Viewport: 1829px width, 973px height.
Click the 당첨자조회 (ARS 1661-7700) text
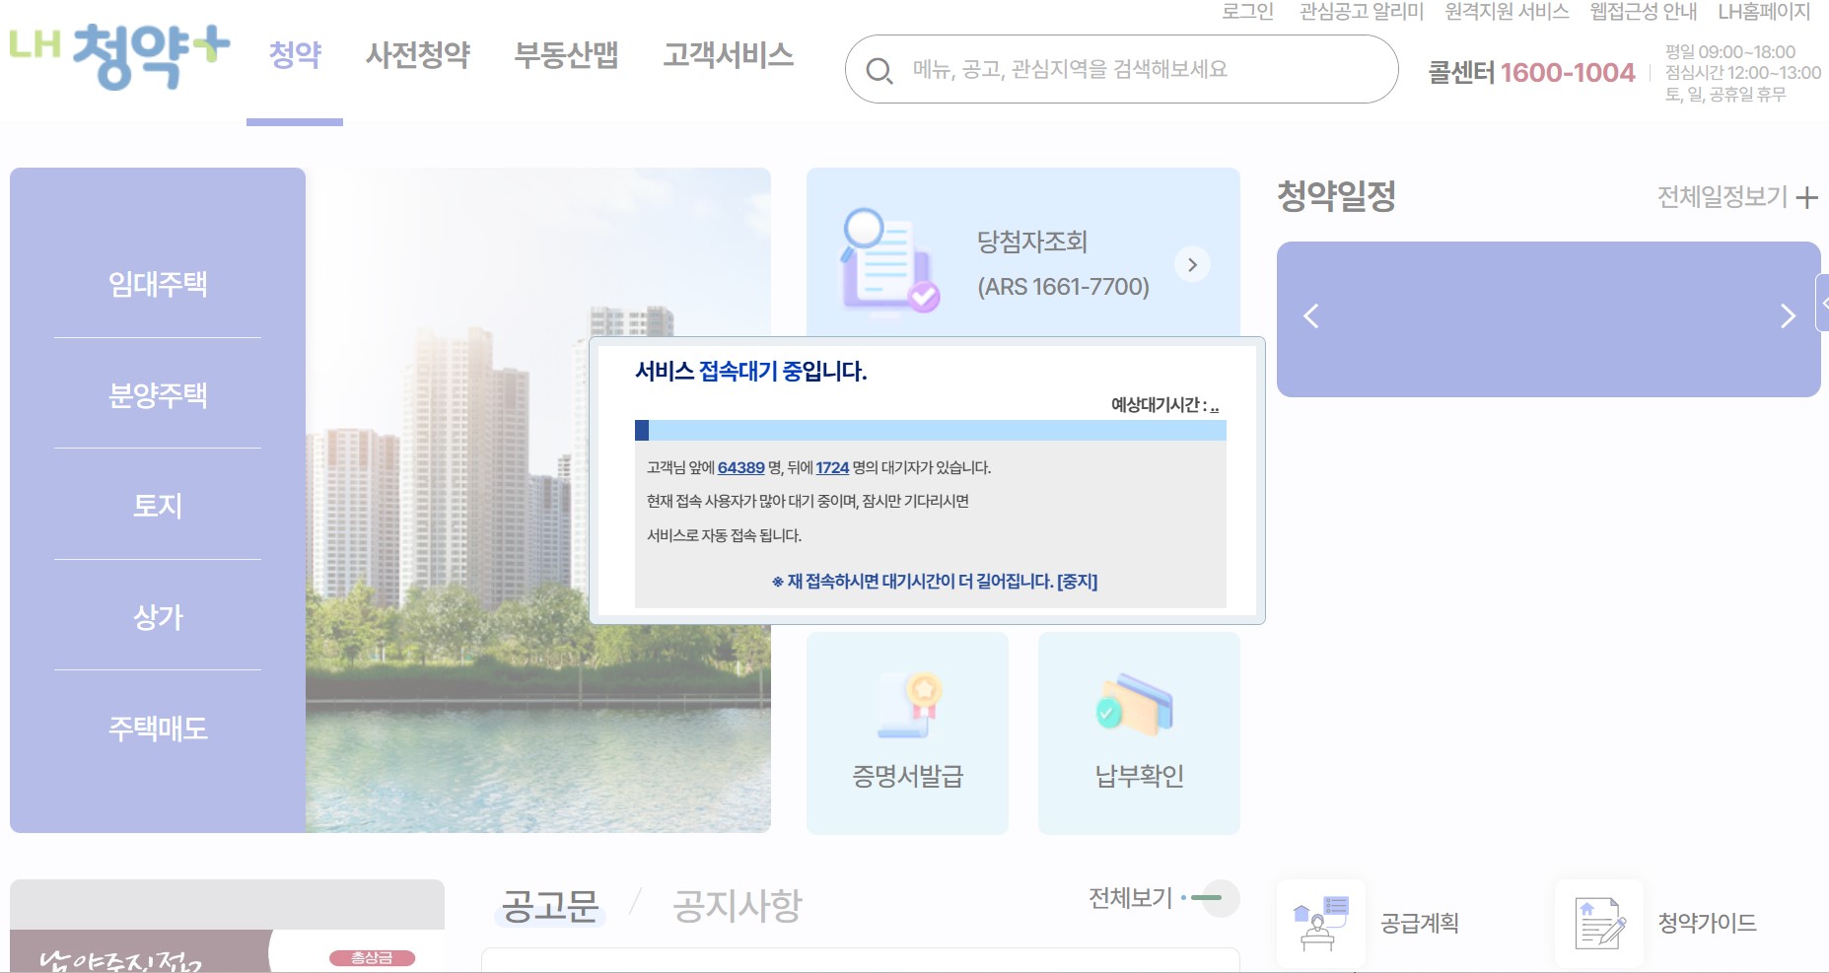(x=1063, y=264)
